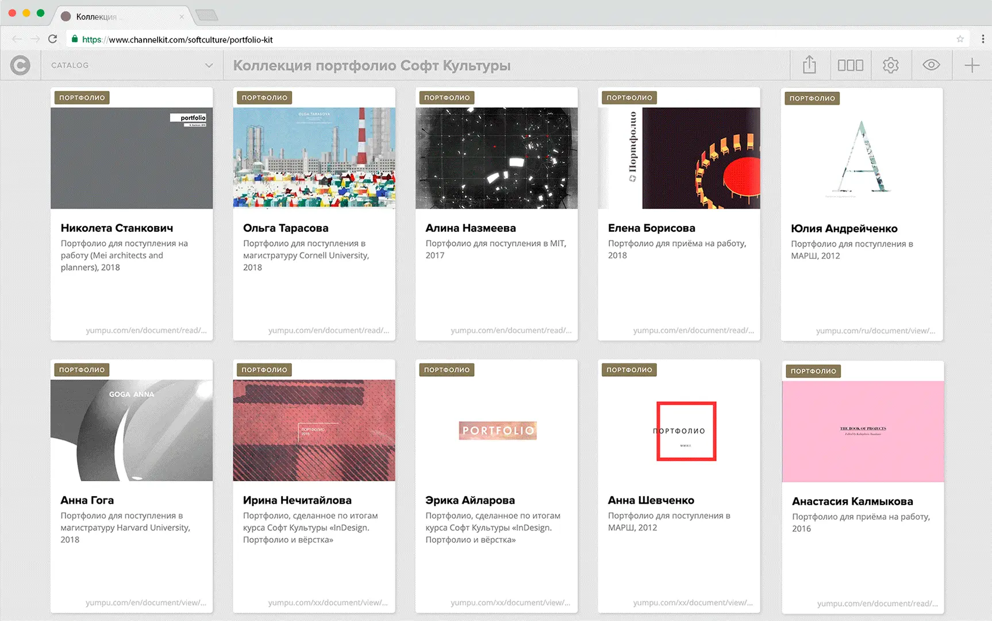Click the title Елена Борисова

[x=652, y=228]
